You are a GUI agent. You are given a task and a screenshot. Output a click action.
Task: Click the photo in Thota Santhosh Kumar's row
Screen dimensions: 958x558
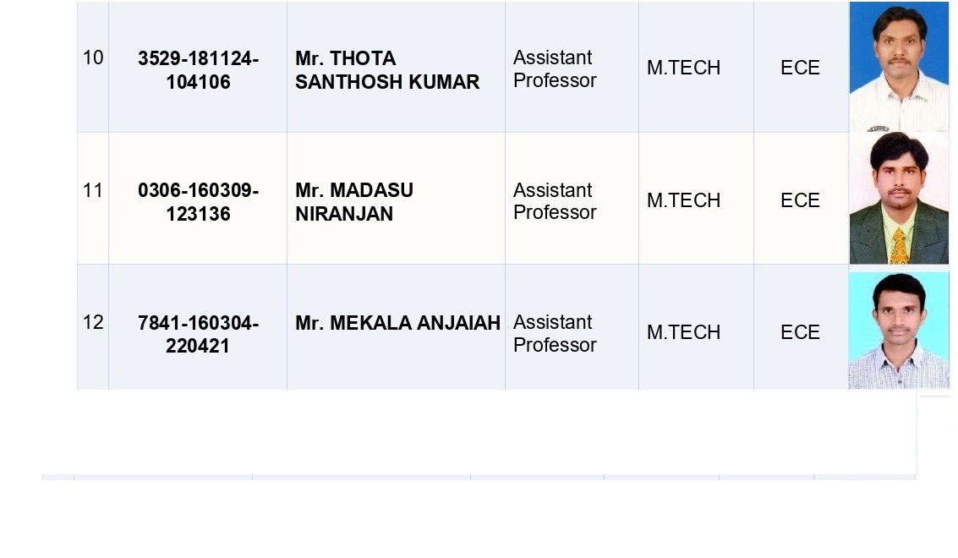pos(899,67)
